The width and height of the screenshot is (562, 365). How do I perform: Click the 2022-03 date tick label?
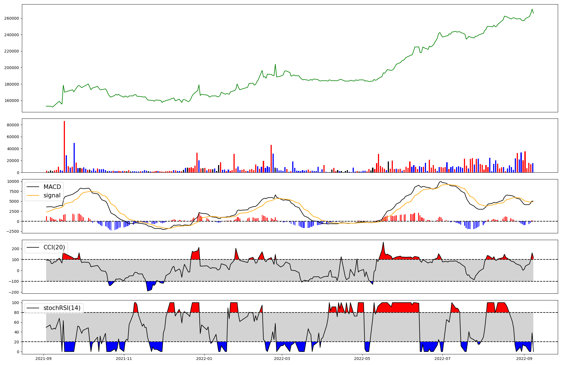pos(282,359)
